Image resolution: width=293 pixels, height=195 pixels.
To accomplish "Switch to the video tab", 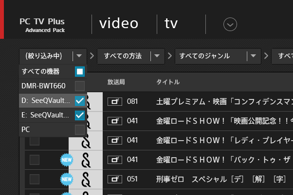I will tap(119, 24).
